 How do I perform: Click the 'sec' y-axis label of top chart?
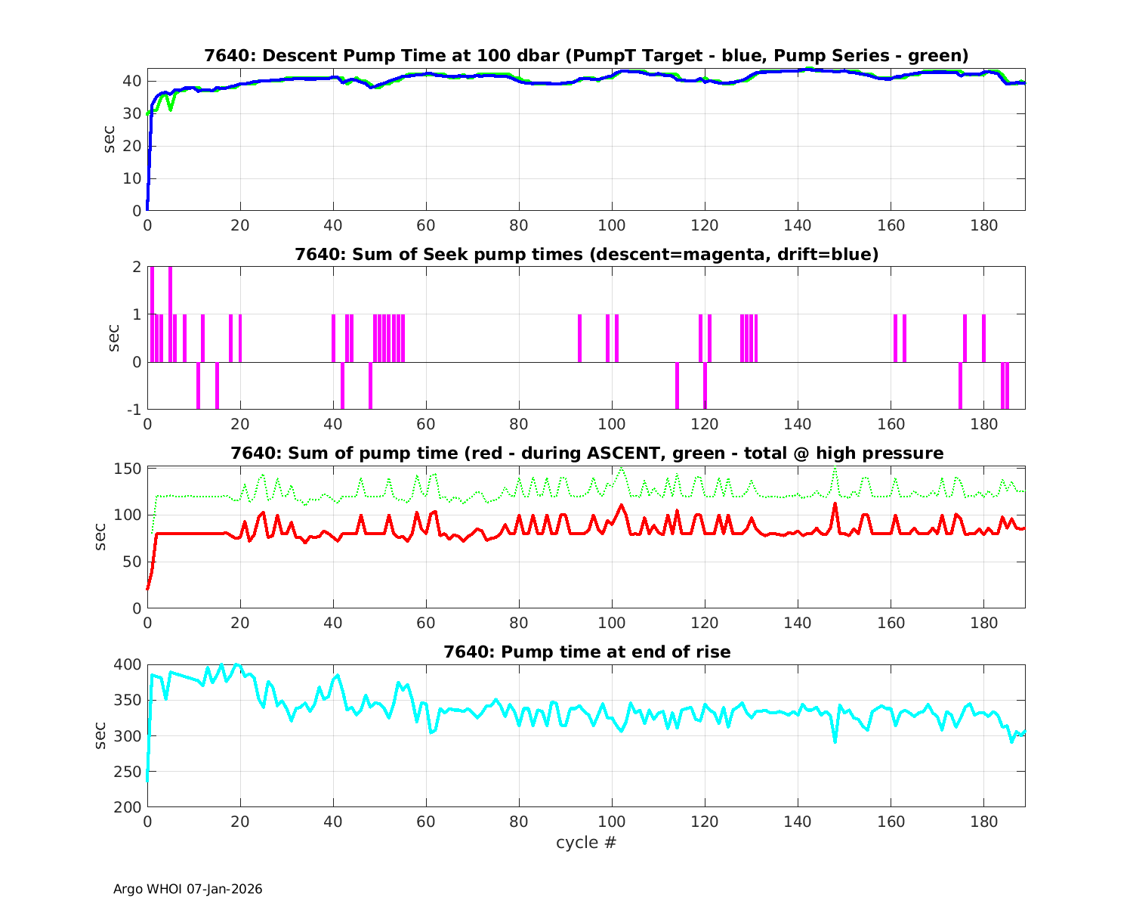pyautogui.click(x=110, y=140)
